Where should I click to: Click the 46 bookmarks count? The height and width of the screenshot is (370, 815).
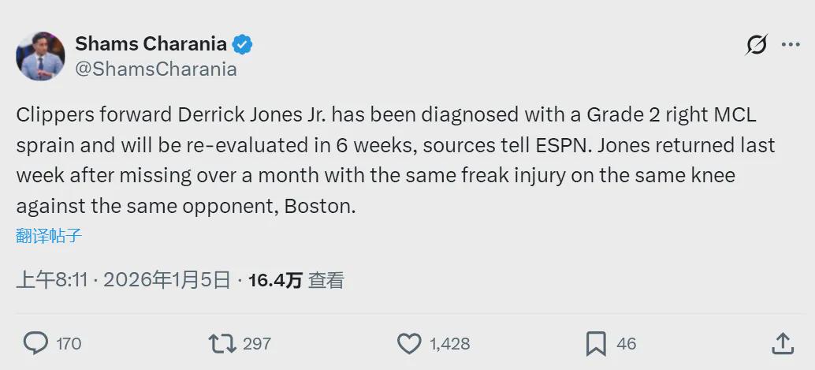point(626,344)
